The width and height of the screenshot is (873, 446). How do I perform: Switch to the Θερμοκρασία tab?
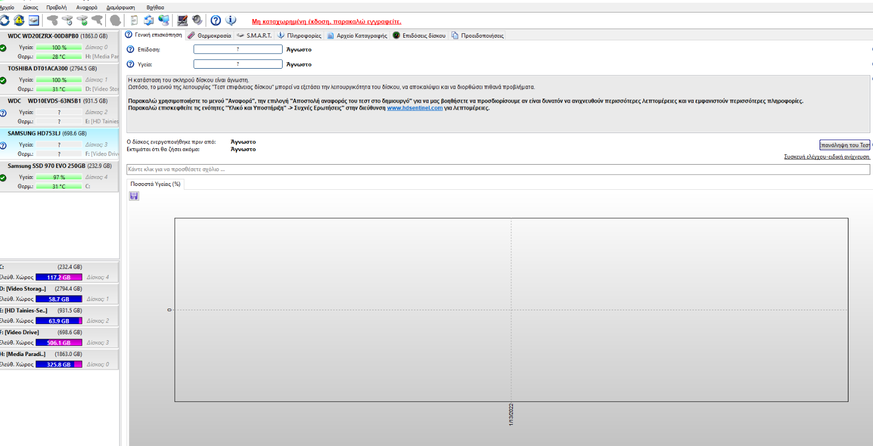tap(210, 35)
